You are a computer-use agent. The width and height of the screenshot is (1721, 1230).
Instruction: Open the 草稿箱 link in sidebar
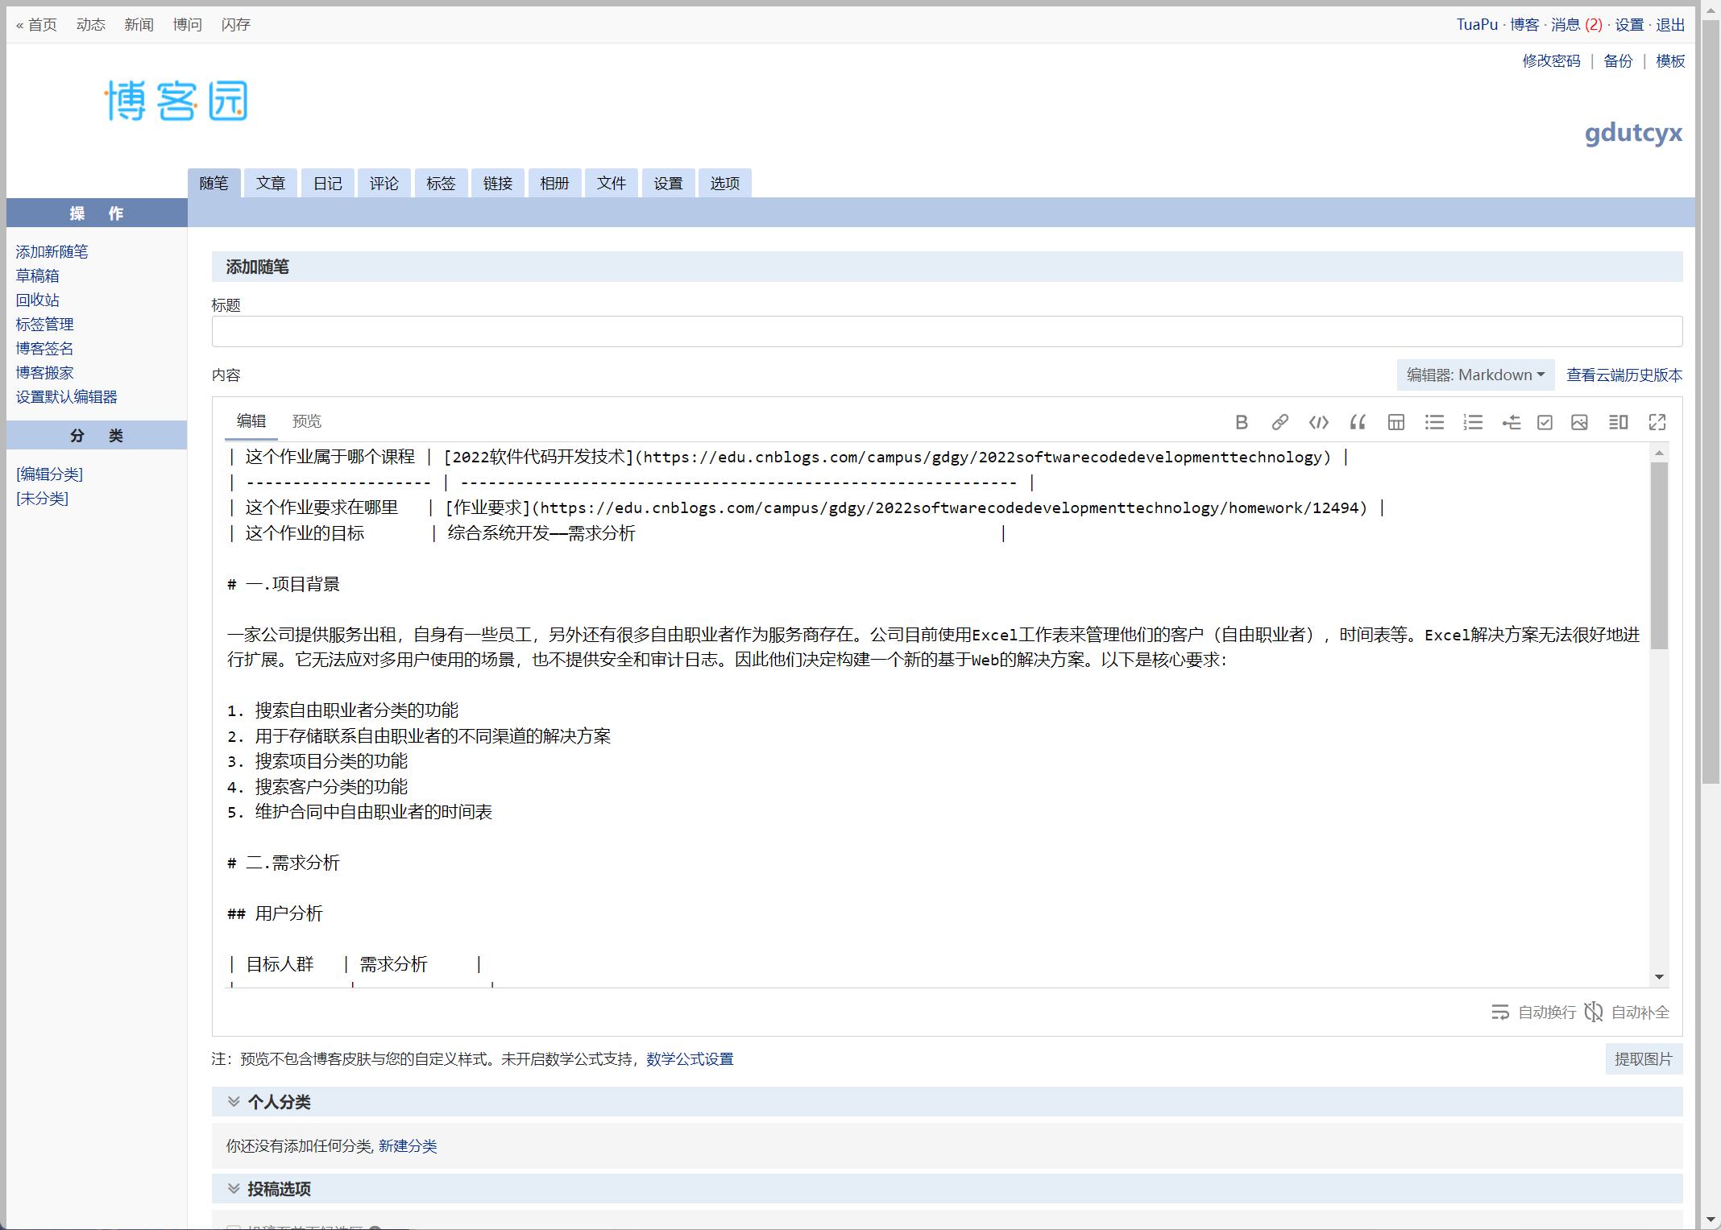[x=37, y=276]
